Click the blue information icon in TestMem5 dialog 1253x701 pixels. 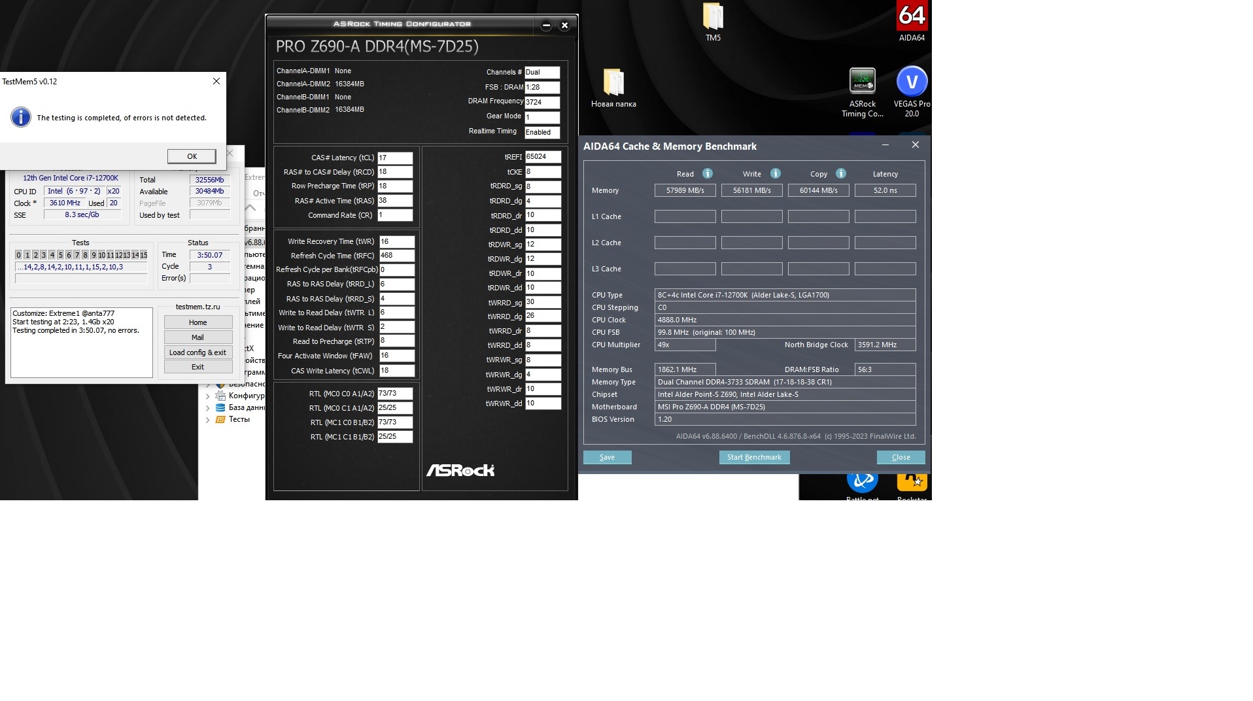coord(20,117)
